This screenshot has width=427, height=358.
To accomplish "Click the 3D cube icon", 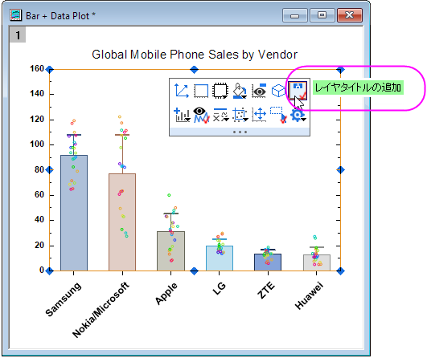I will click(x=278, y=91).
